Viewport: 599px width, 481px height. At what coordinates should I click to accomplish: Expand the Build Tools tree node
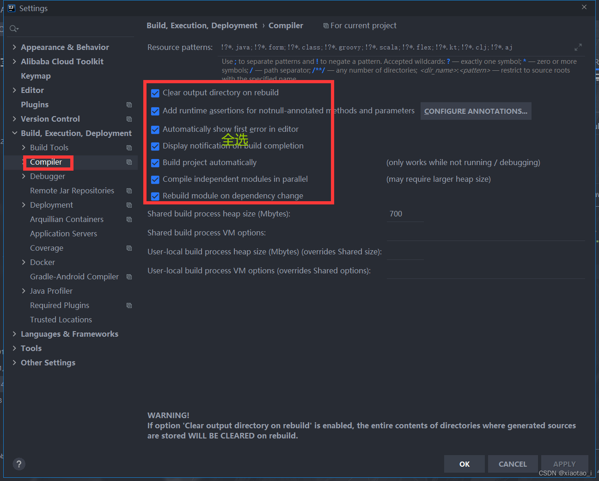coord(24,147)
